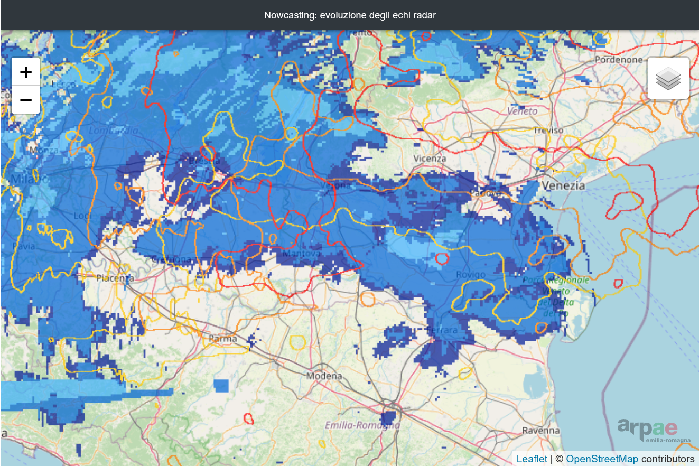Select the Rovigo label on the map
Screen dimensions: 699x466
pyautogui.click(x=471, y=275)
